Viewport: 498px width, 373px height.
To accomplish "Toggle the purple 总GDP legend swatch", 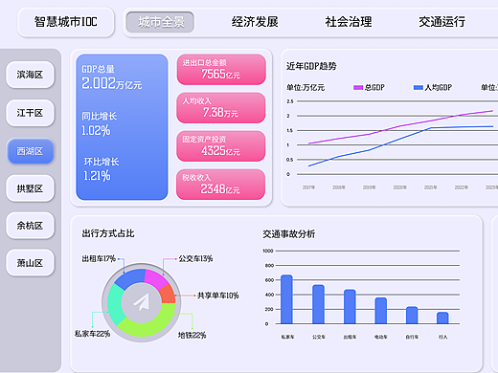I will click(358, 87).
